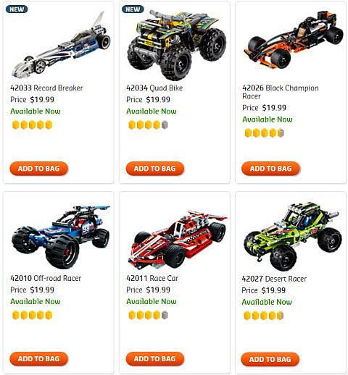
Task: Open the Desert Racer brick rating
Action: pos(264,316)
